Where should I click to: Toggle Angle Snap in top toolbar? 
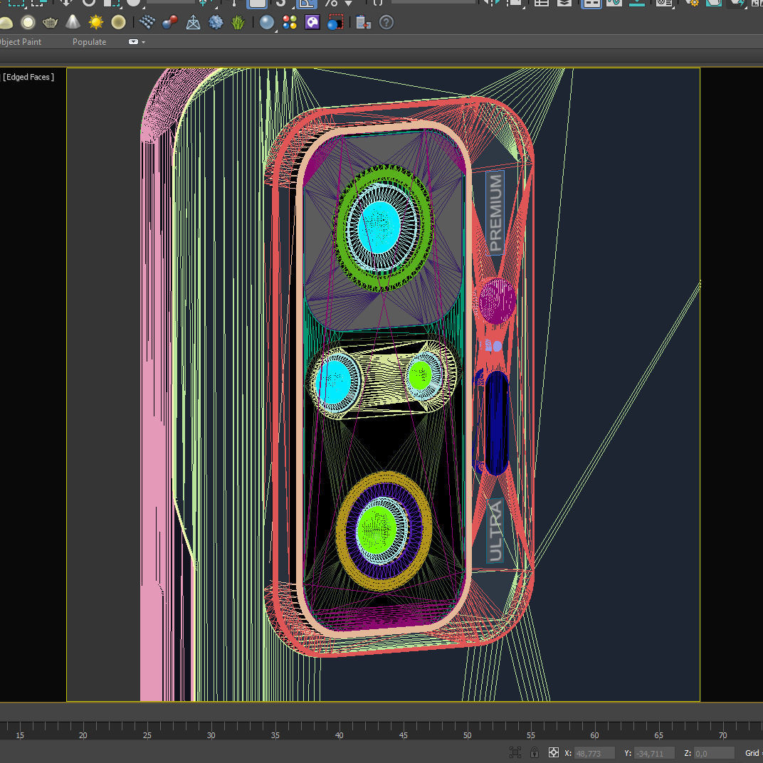click(x=307, y=4)
